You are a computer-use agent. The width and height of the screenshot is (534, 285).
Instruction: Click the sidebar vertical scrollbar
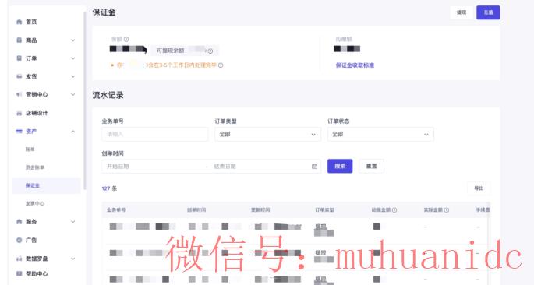[x=84, y=100]
